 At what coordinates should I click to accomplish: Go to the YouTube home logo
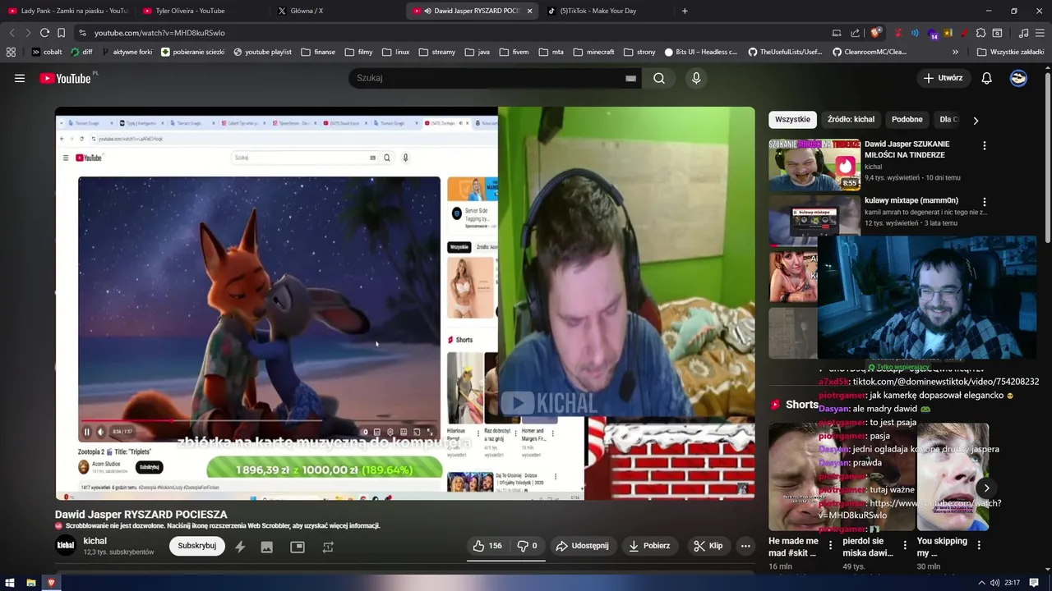tap(65, 78)
